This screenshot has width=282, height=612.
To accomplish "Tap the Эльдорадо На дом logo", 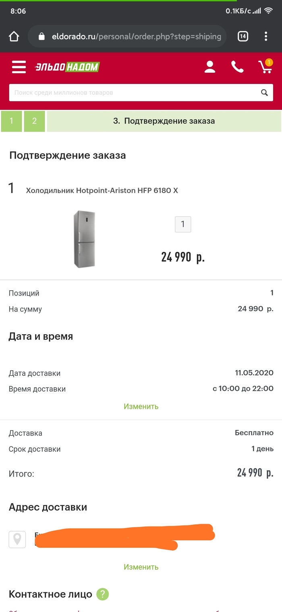I will (67, 67).
